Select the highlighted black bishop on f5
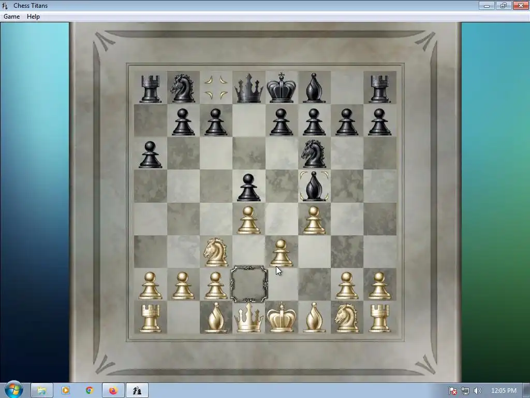The width and height of the screenshot is (530, 398). point(314,187)
